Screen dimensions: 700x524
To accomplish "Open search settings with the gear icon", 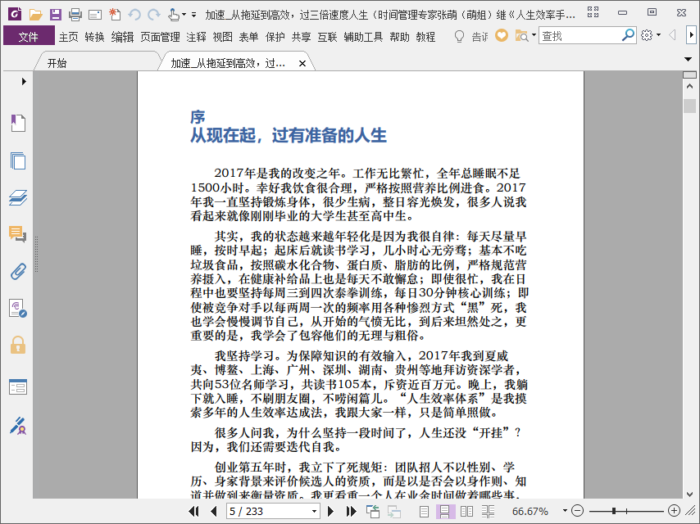I will click(647, 35).
